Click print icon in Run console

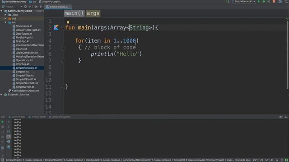pos(9,142)
